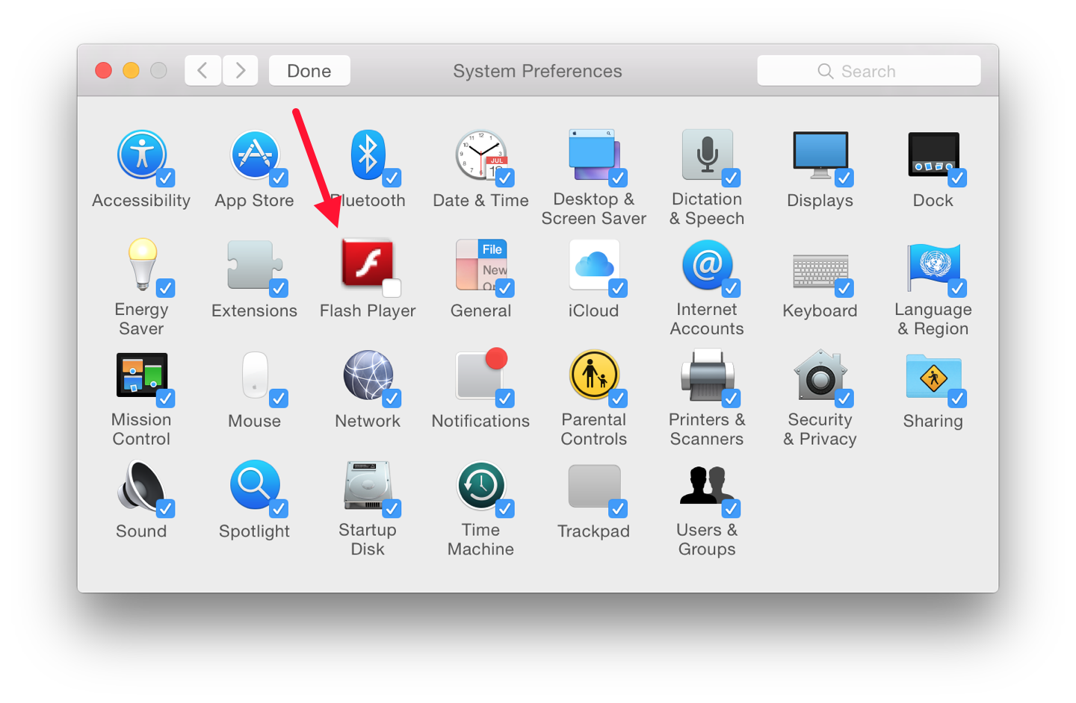
Task: Open the Sound speaker icon
Action: [141, 486]
